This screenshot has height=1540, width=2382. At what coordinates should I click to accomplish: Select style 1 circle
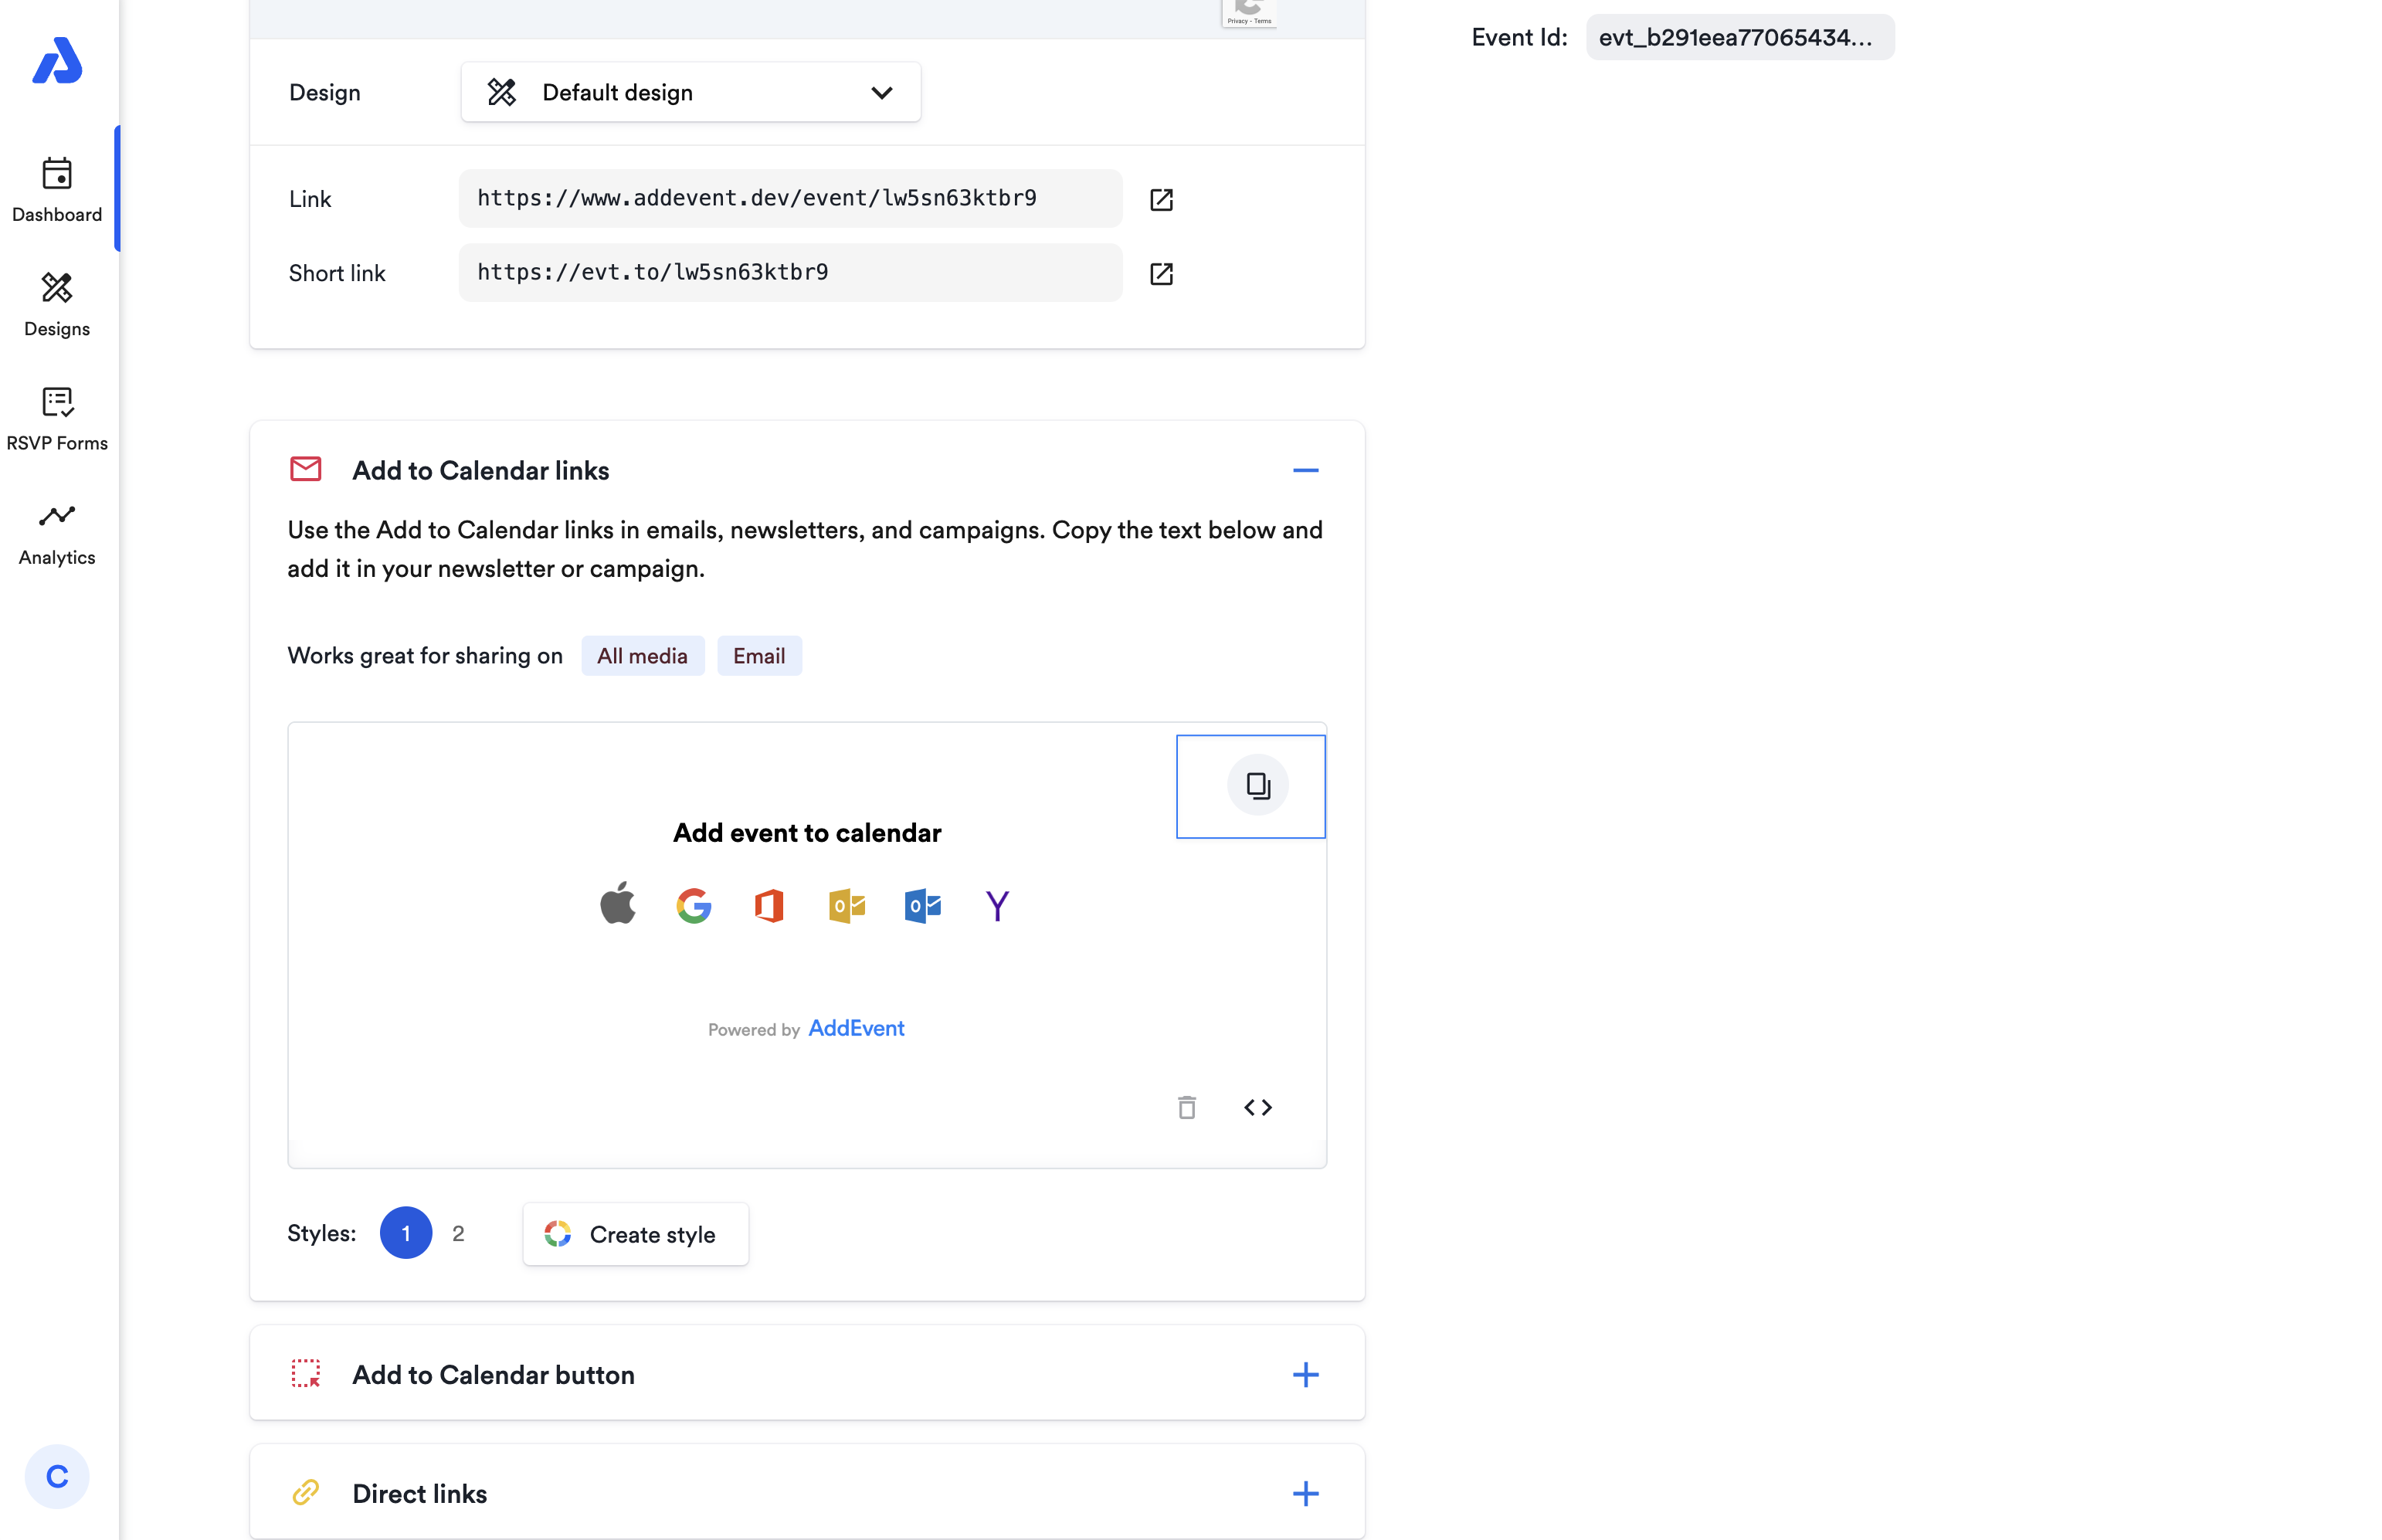pyautogui.click(x=405, y=1233)
